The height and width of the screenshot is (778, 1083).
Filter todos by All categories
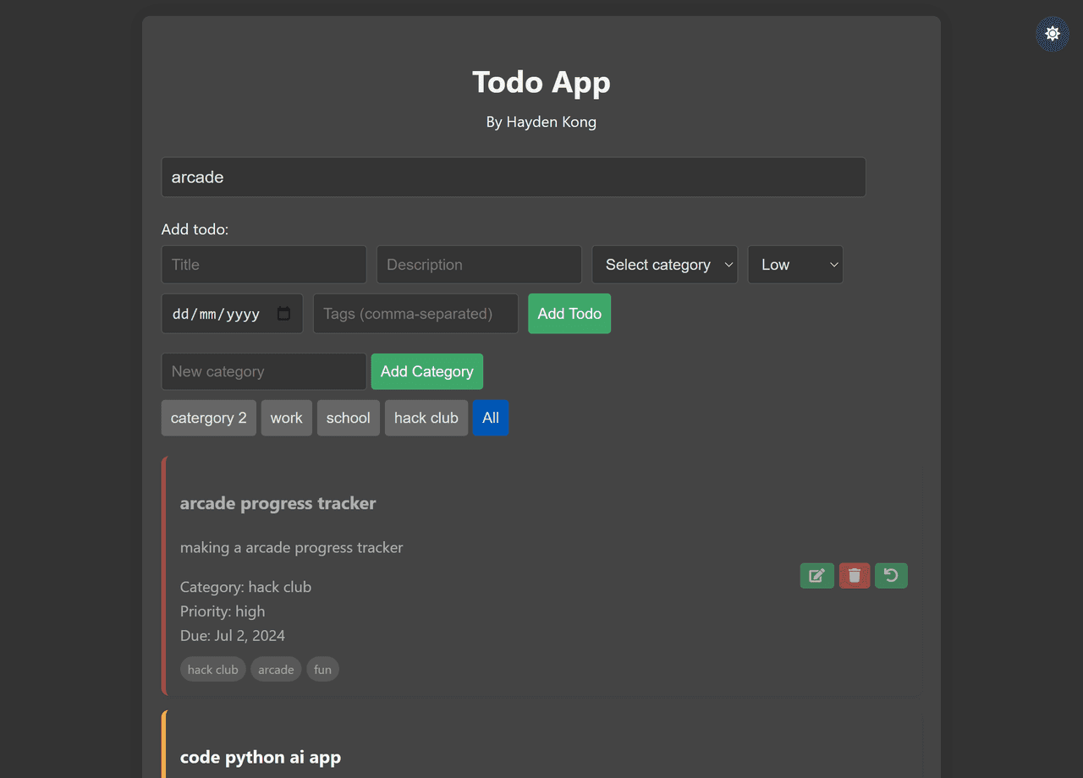[x=491, y=418]
